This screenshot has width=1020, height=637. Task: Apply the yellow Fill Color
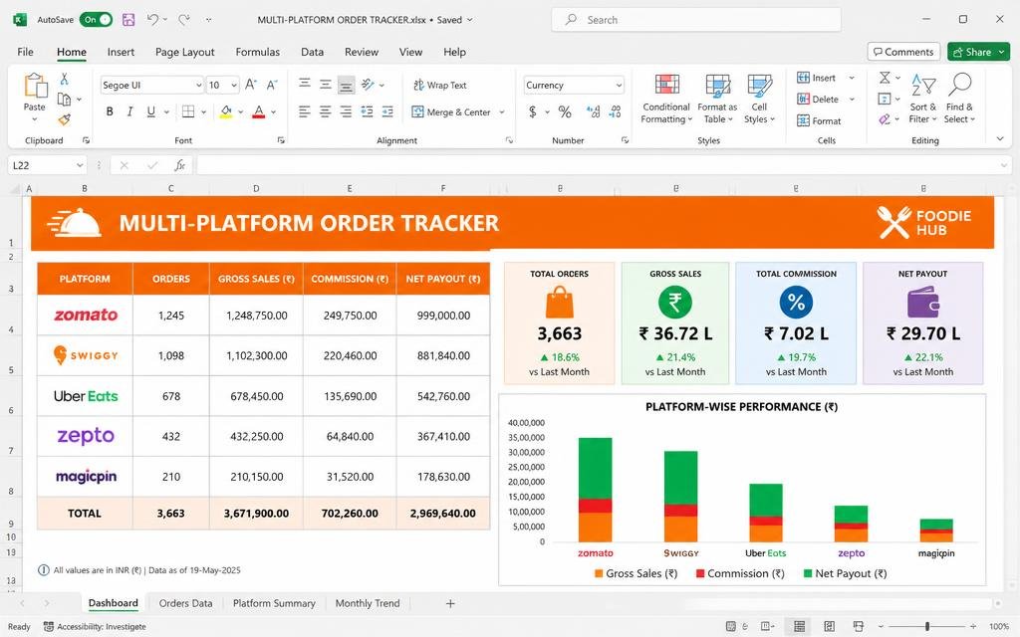click(x=226, y=111)
